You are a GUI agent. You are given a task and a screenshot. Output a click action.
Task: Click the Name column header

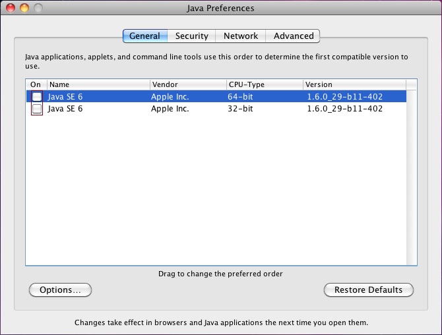[x=98, y=84]
